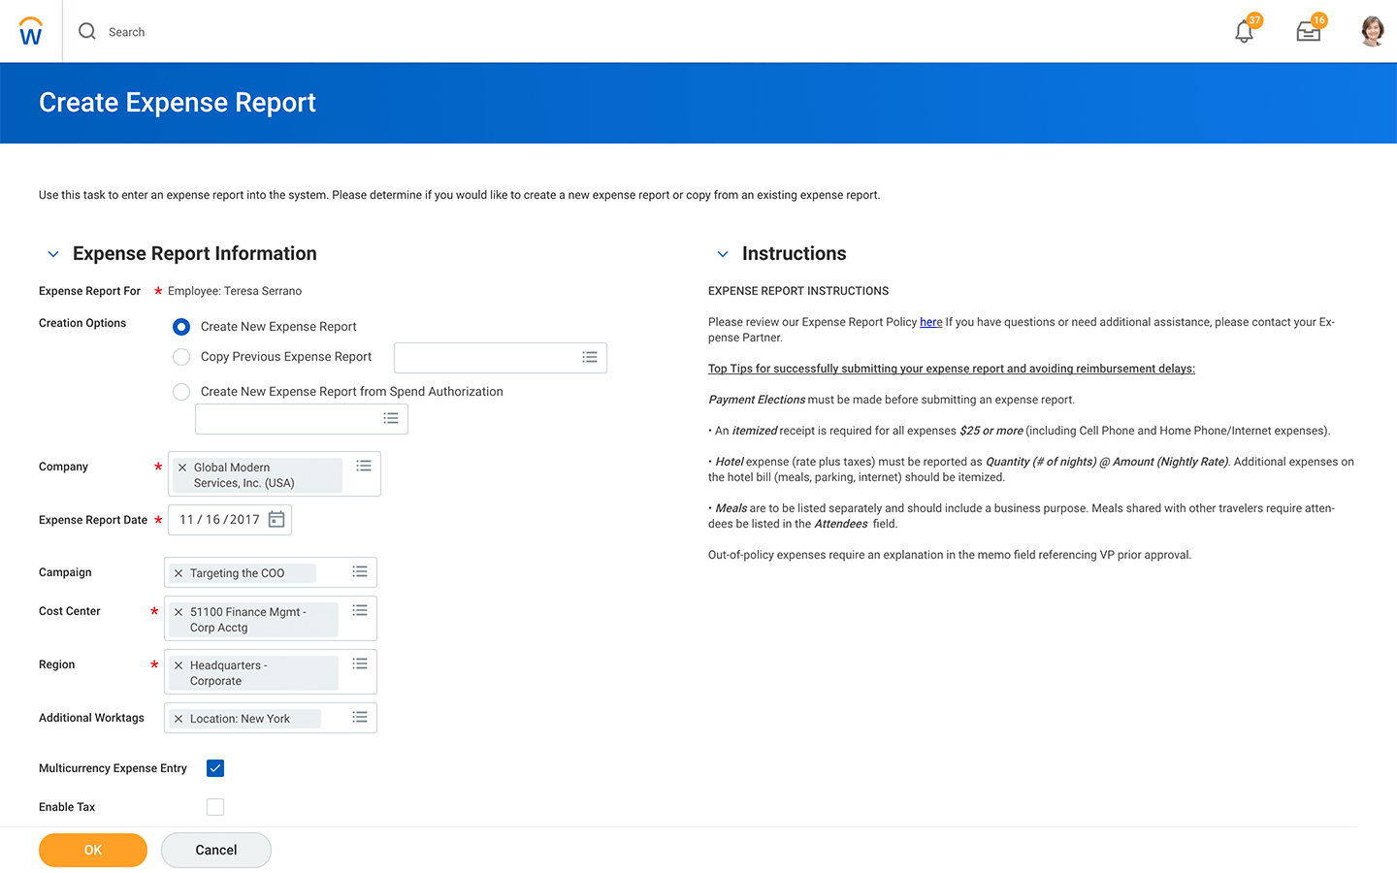Remove Targeting the COO campaign tag
1397x873 pixels.
pos(179,573)
